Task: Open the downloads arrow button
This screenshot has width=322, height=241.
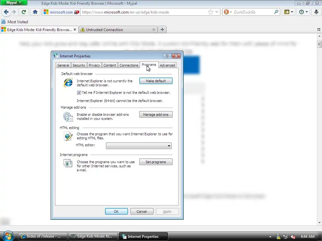Action: click(x=316, y=12)
